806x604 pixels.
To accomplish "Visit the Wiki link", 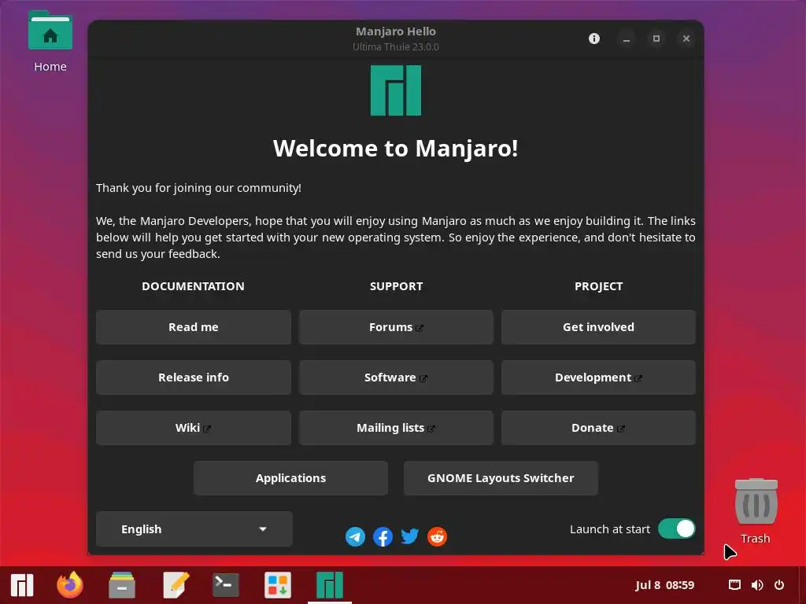I will [x=194, y=428].
